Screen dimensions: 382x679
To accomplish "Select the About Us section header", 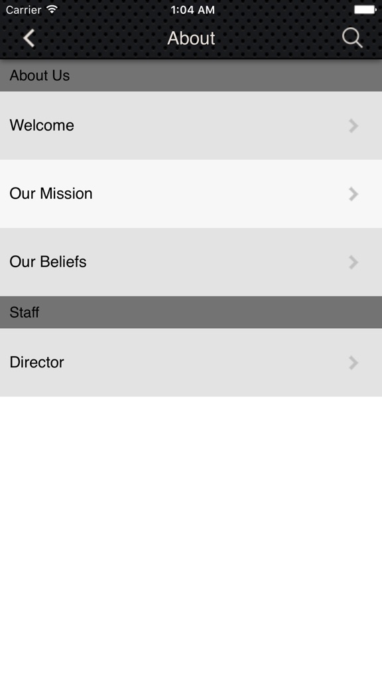I will [191, 75].
